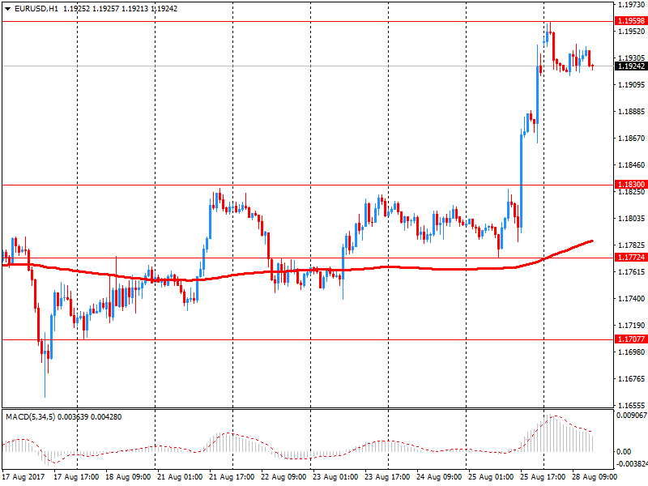The image size is (648, 486).
Task: Click the 1.16765 price scale value
Action: 632,378
